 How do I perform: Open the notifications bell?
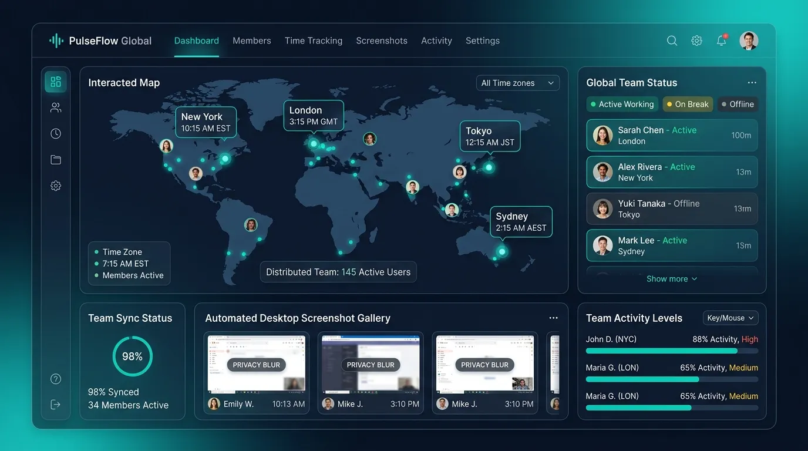point(722,41)
